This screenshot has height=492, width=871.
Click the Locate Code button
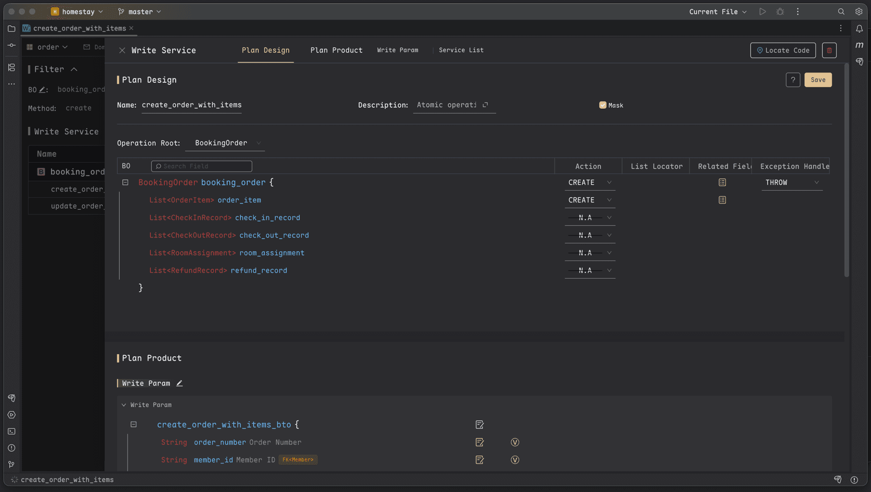point(782,50)
